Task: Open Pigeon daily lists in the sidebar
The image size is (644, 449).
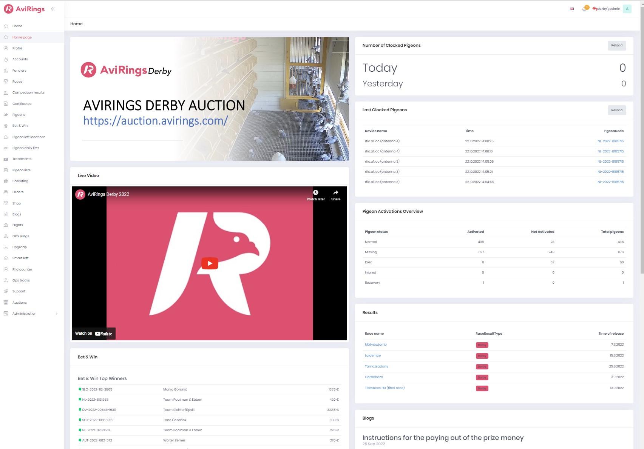Action: click(x=26, y=148)
